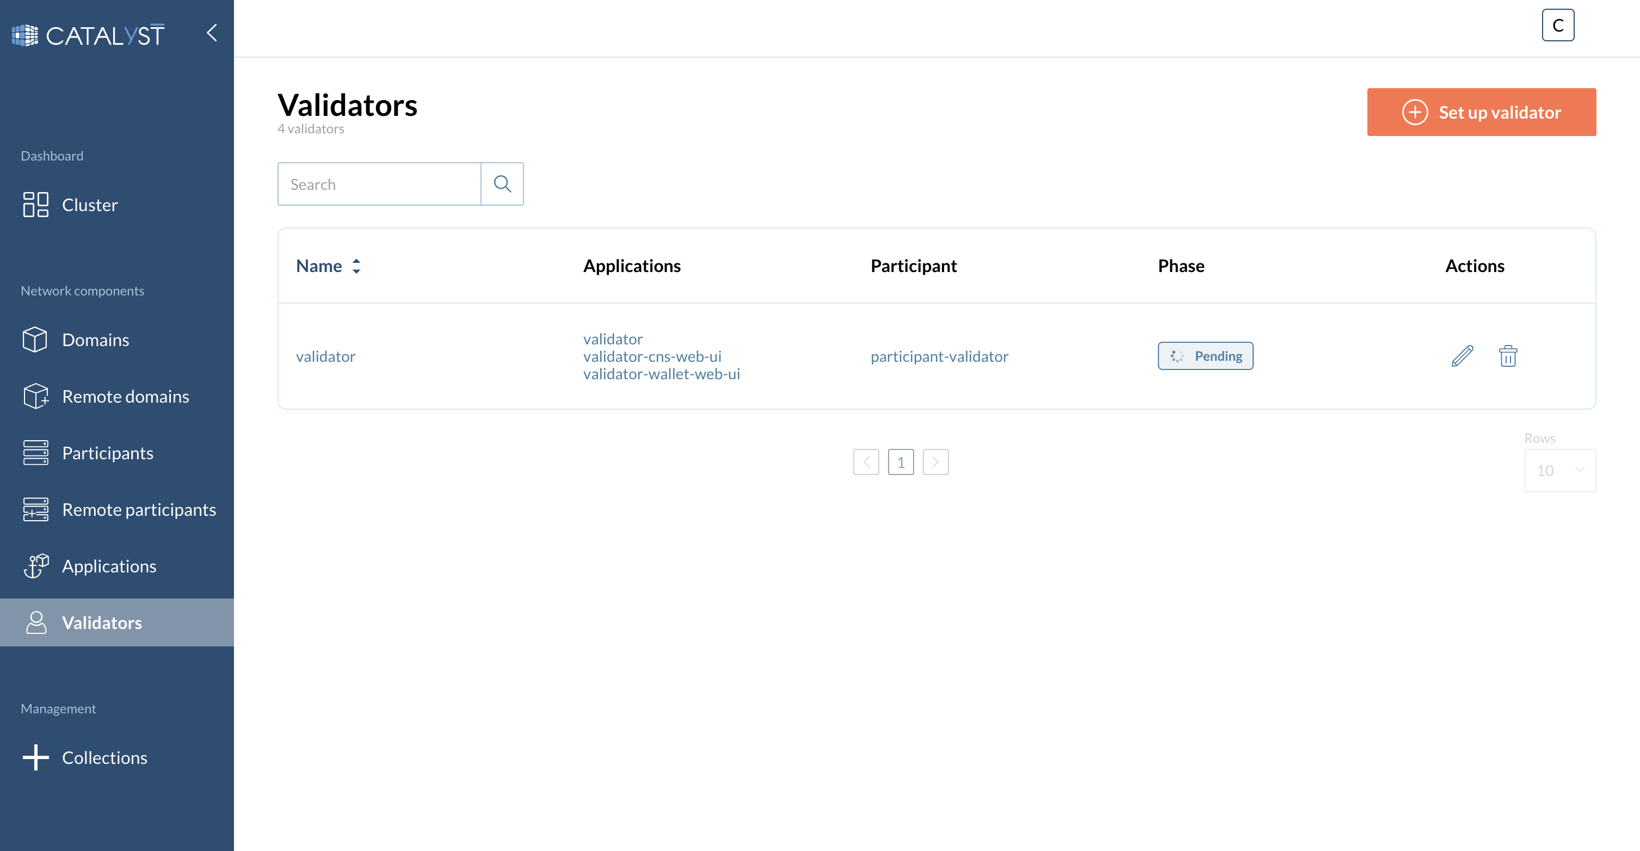Toggle the Name column sort order
The image size is (1640, 851).
pos(356,266)
